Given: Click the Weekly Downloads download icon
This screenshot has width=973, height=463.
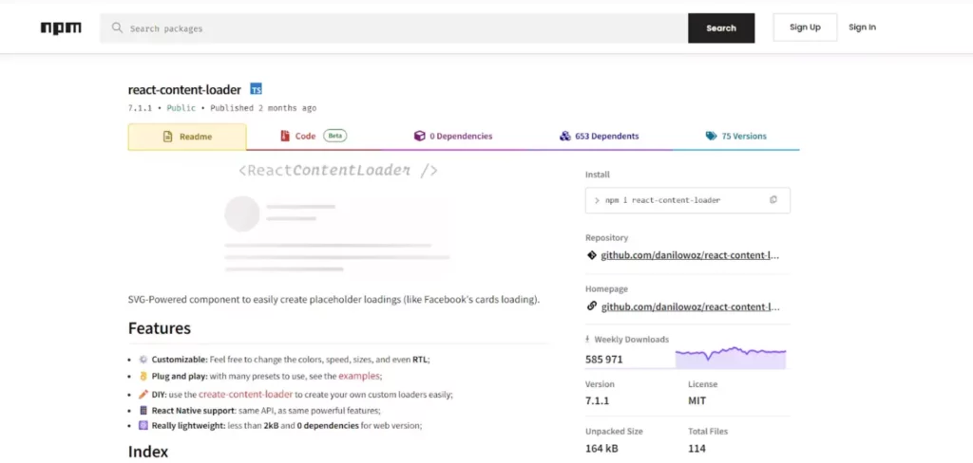Looking at the screenshot, I should (x=587, y=339).
